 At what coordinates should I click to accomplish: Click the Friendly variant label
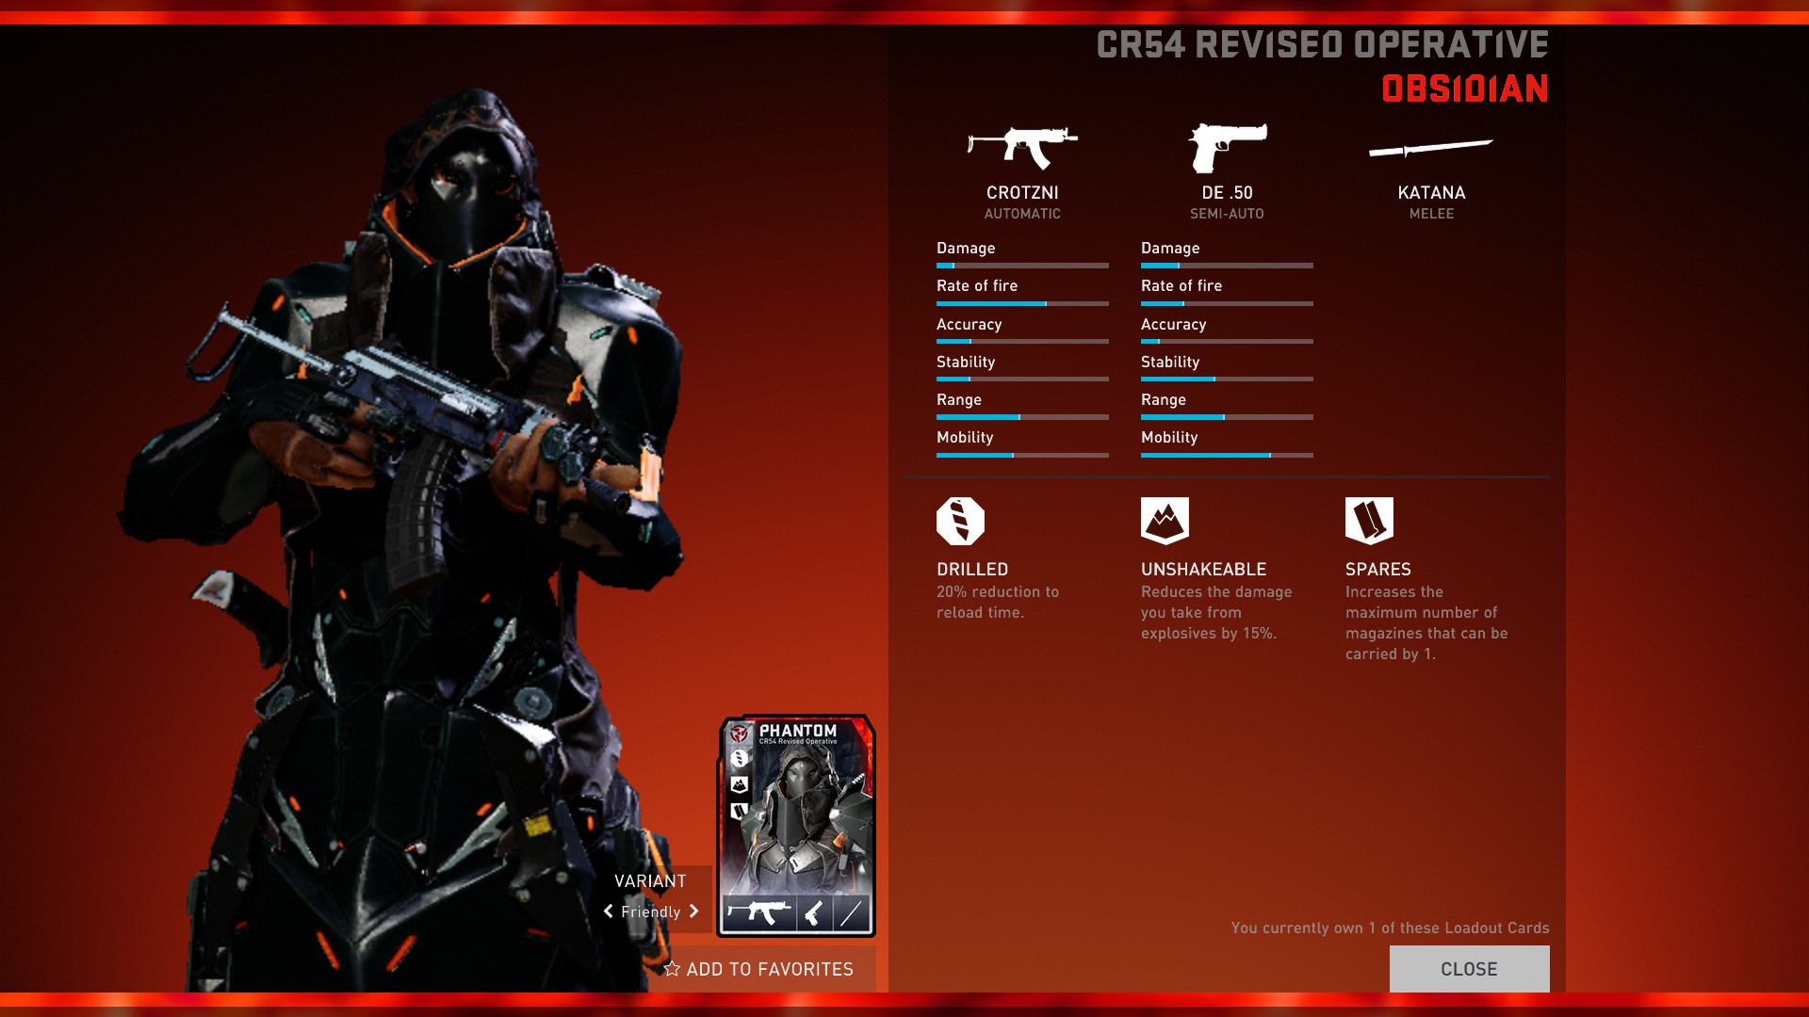click(650, 912)
